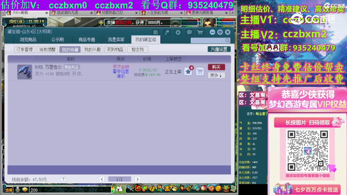
Task: Open 消息提醒 section
Action: coord(47,50)
